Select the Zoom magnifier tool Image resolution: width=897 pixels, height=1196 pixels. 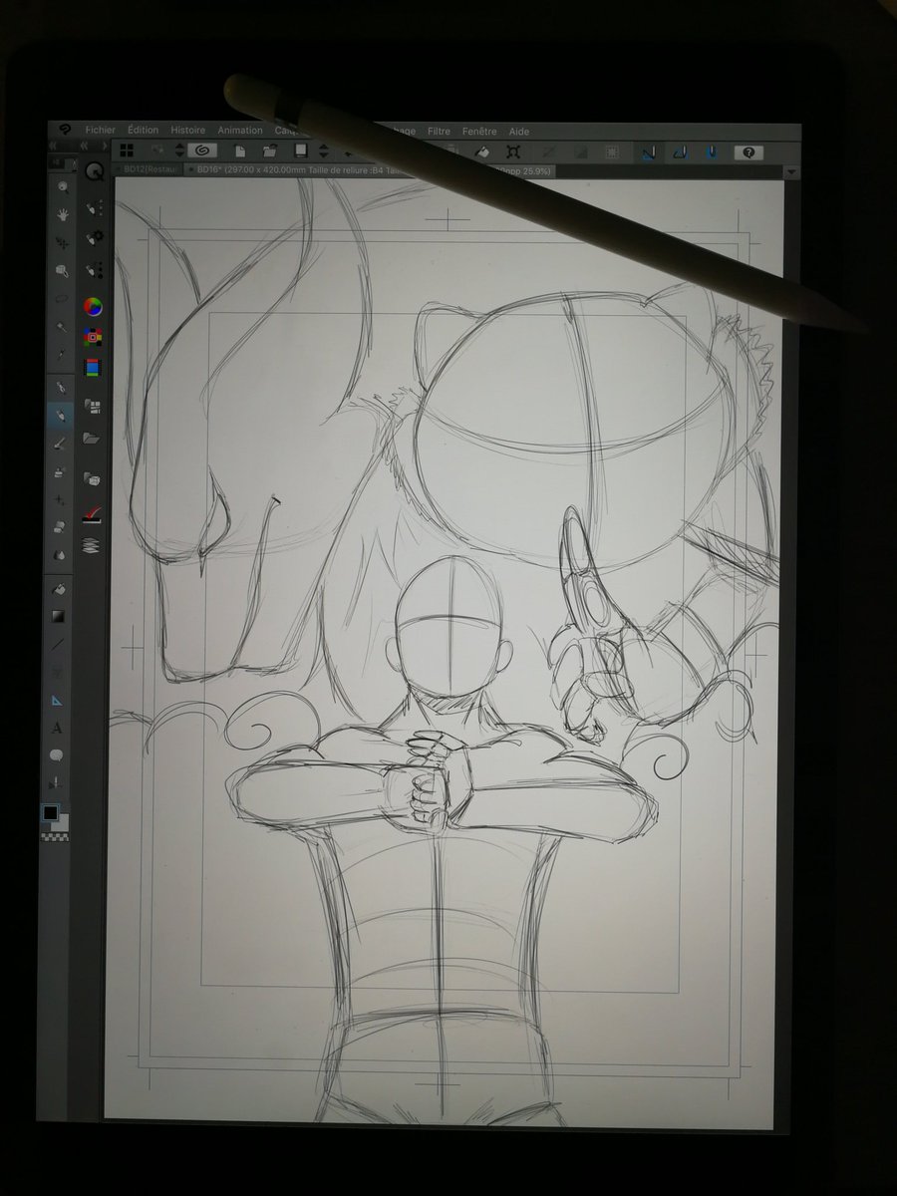click(63, 187)
